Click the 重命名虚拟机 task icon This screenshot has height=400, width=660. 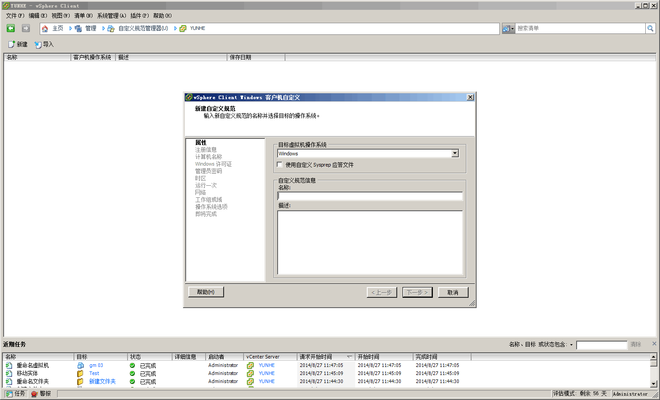click(x=9, y=365)
